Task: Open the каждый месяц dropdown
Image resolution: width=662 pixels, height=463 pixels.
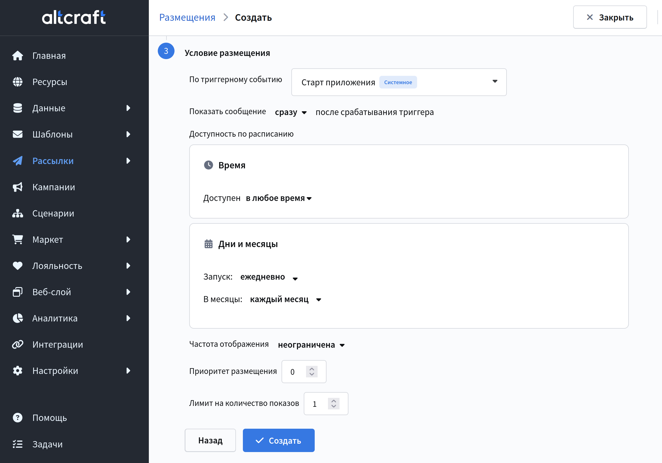Action: coord(286,299)
